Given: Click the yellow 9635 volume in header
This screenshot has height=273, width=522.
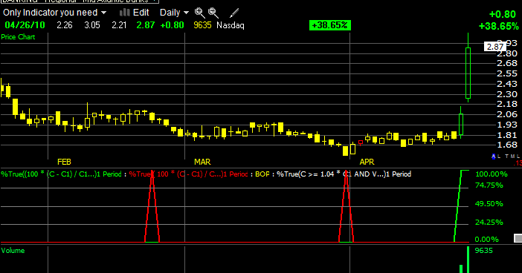Looking at the screenshot, I should pyautogui.click(x=202, y=25).
